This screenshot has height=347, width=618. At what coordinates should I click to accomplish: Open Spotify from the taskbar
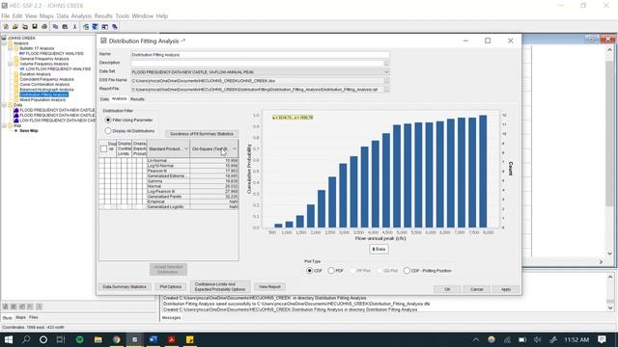pyautogui.click(x=79, y=339)
